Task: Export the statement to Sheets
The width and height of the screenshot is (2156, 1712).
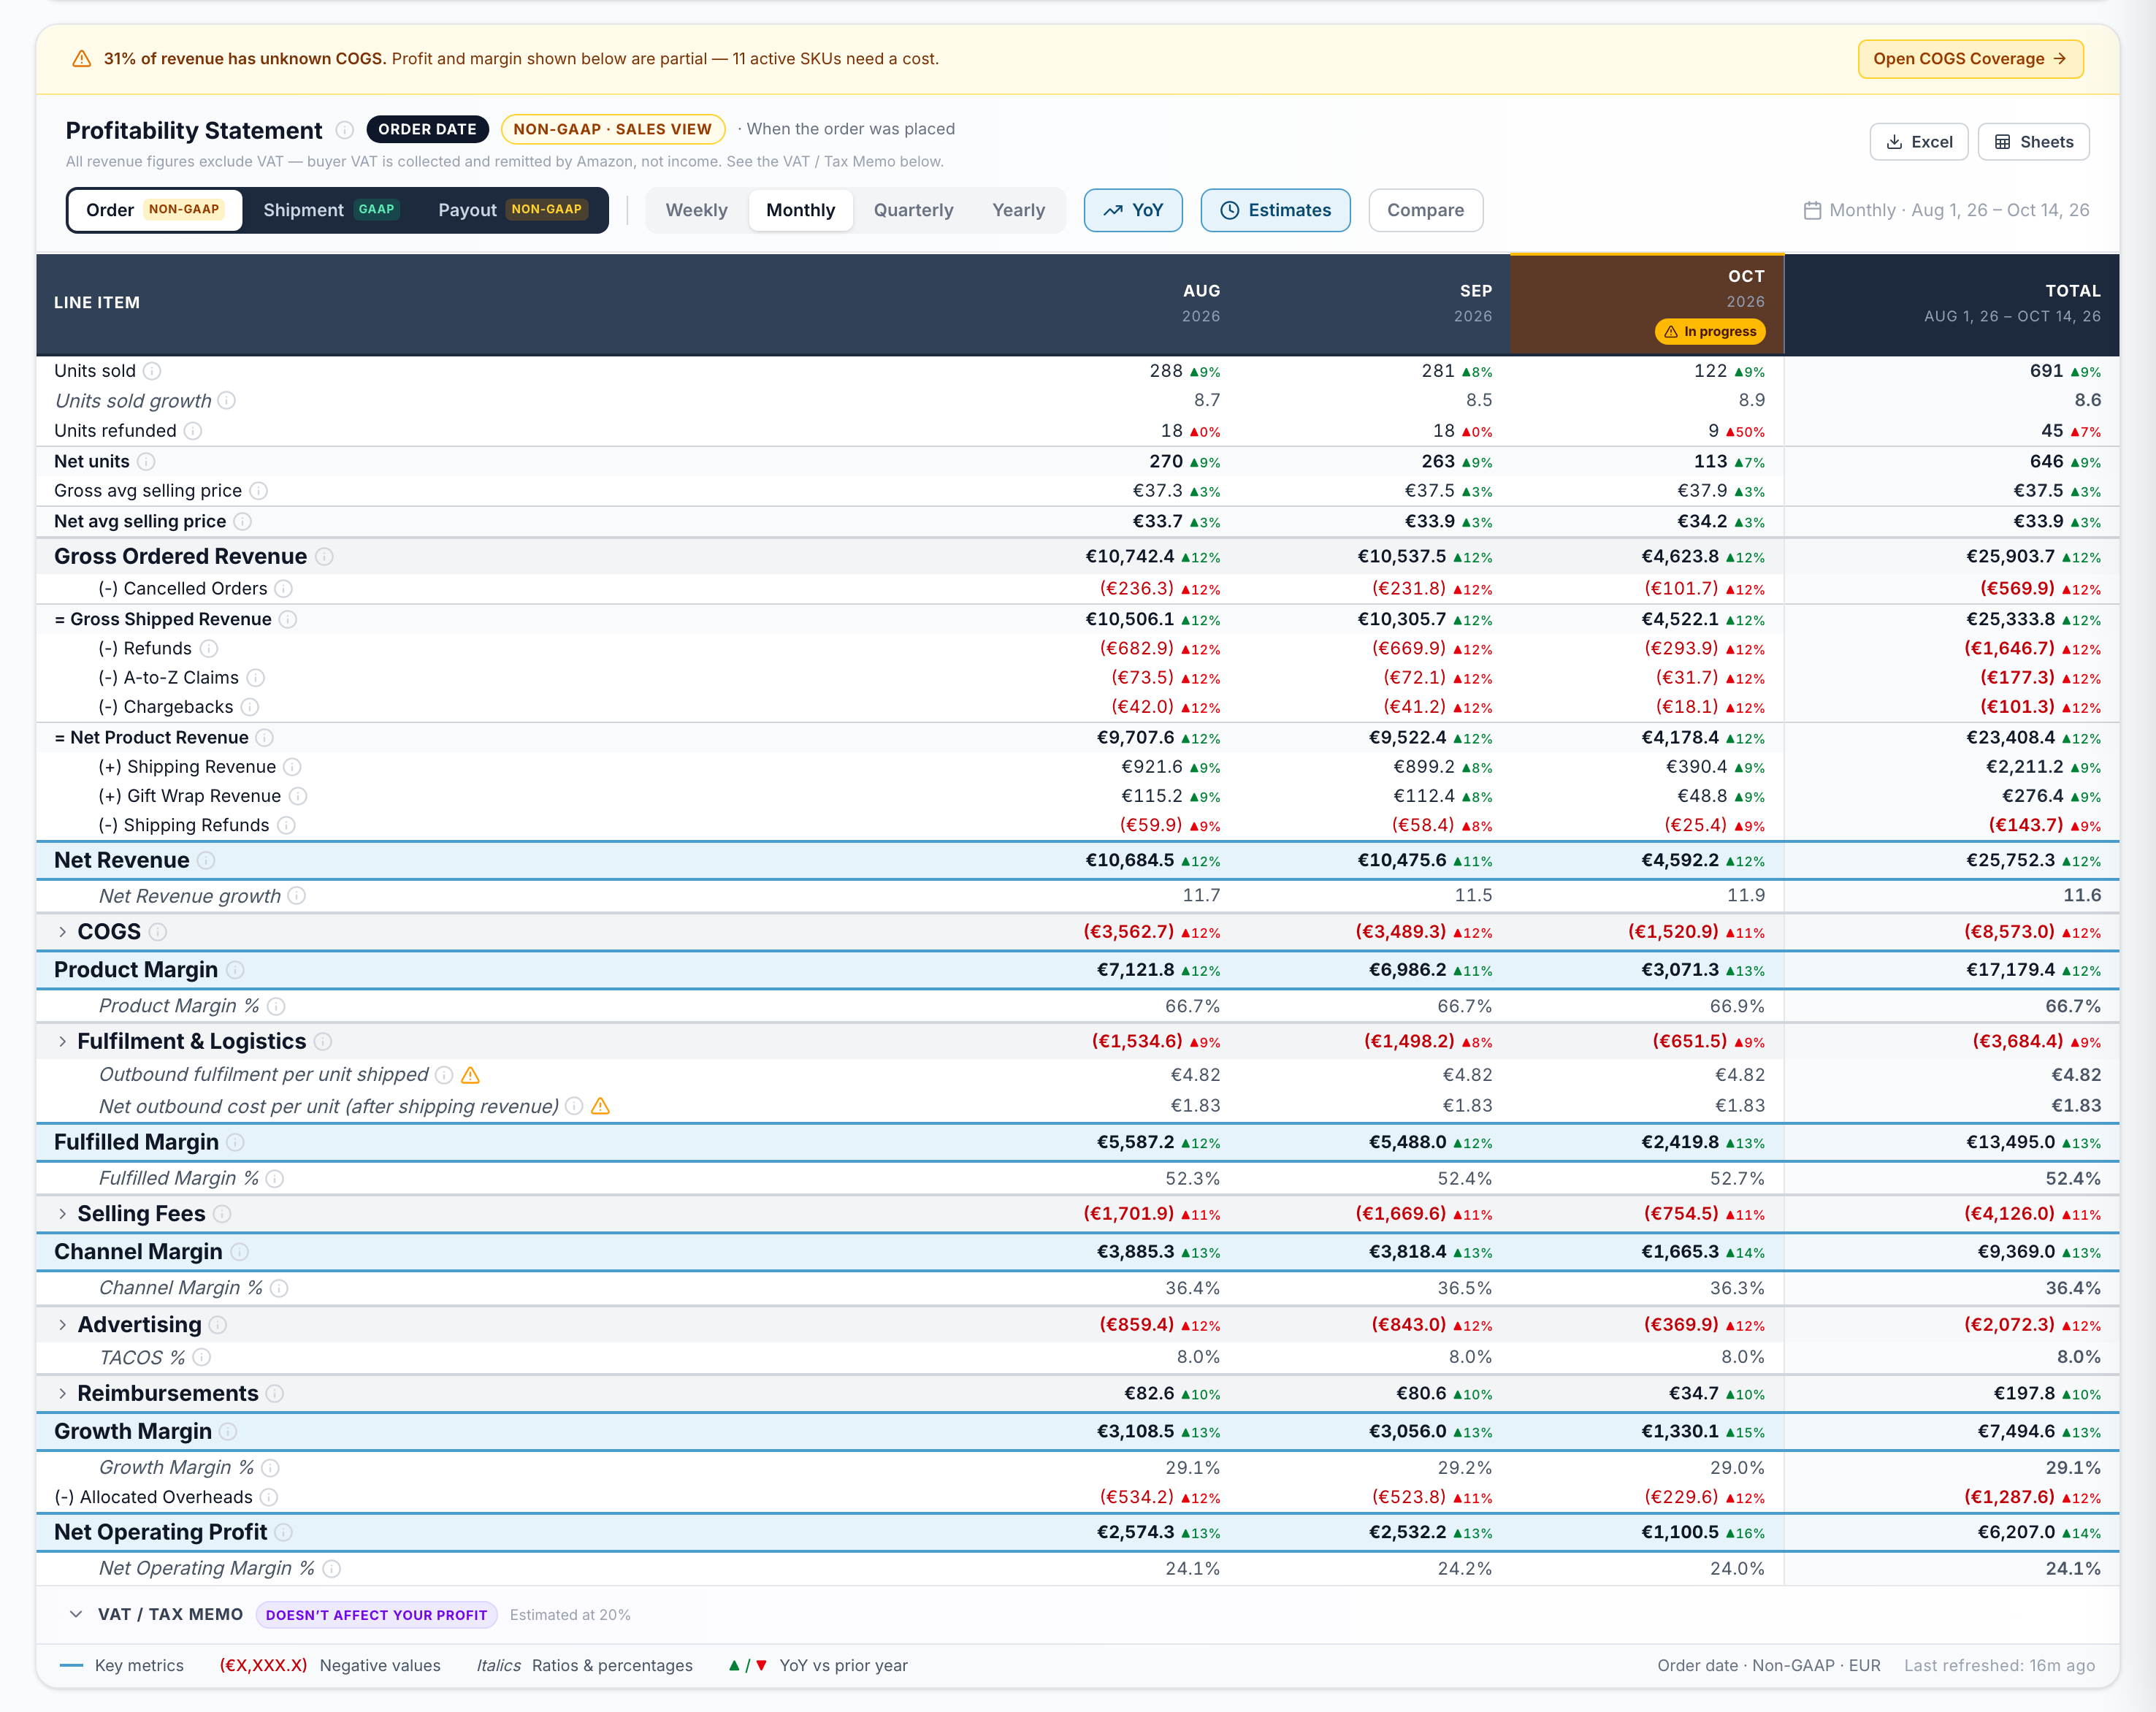Action: coord(2033,142)
